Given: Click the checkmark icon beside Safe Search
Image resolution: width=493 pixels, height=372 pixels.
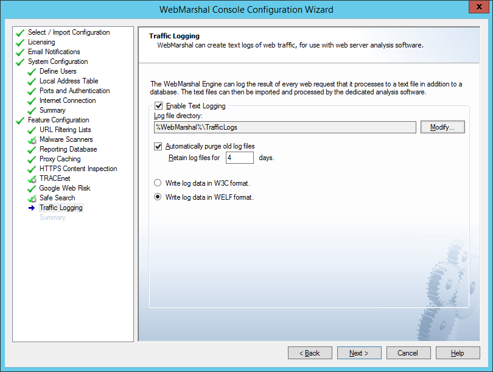Looking at the screenshot, I should click(32, 198).
